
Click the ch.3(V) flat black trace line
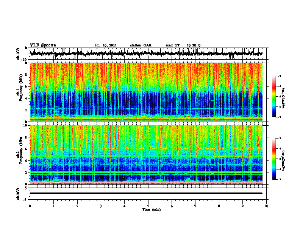click(x=146, y=193)
